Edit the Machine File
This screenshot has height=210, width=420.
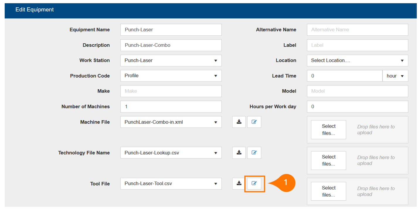point(254,122)
